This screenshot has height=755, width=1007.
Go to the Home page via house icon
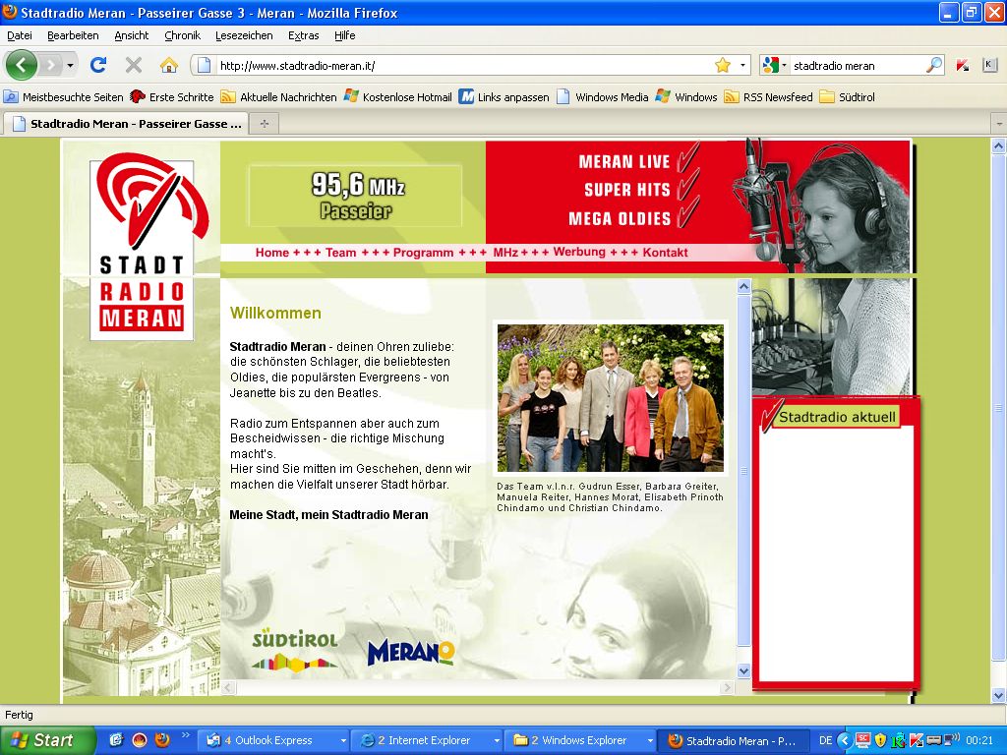click(169, 65)
